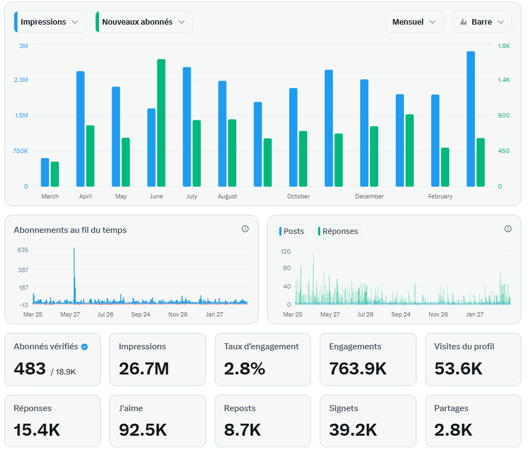Toggle the Posts series legend
528x451 pixels.
pos(292,231)
